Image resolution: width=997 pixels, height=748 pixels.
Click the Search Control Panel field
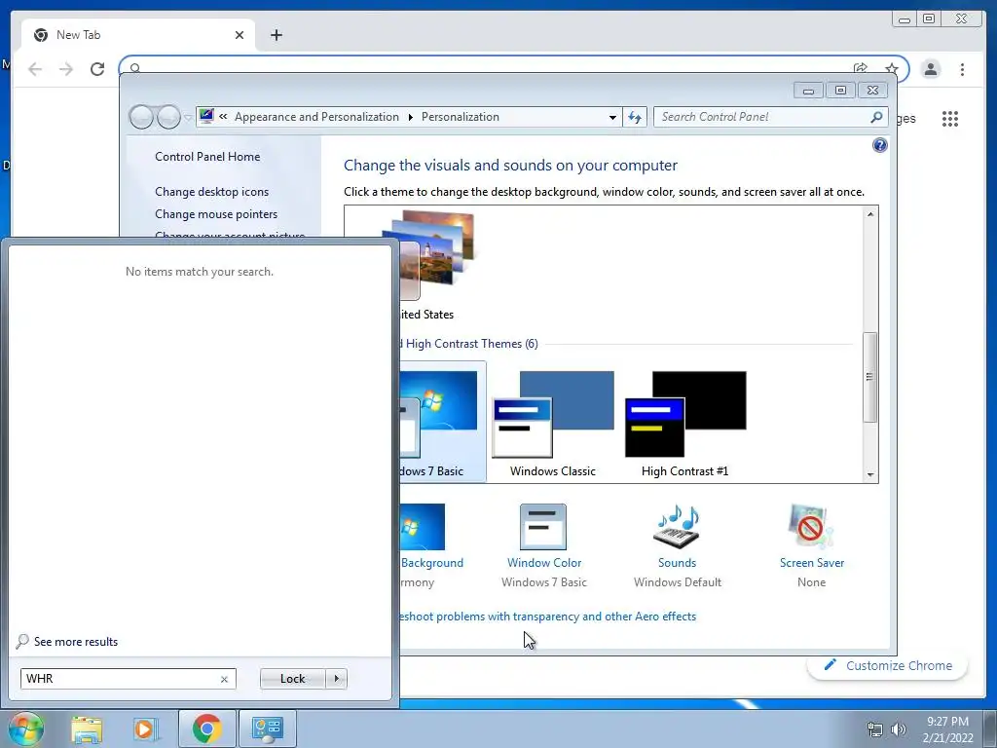[762, 117]
